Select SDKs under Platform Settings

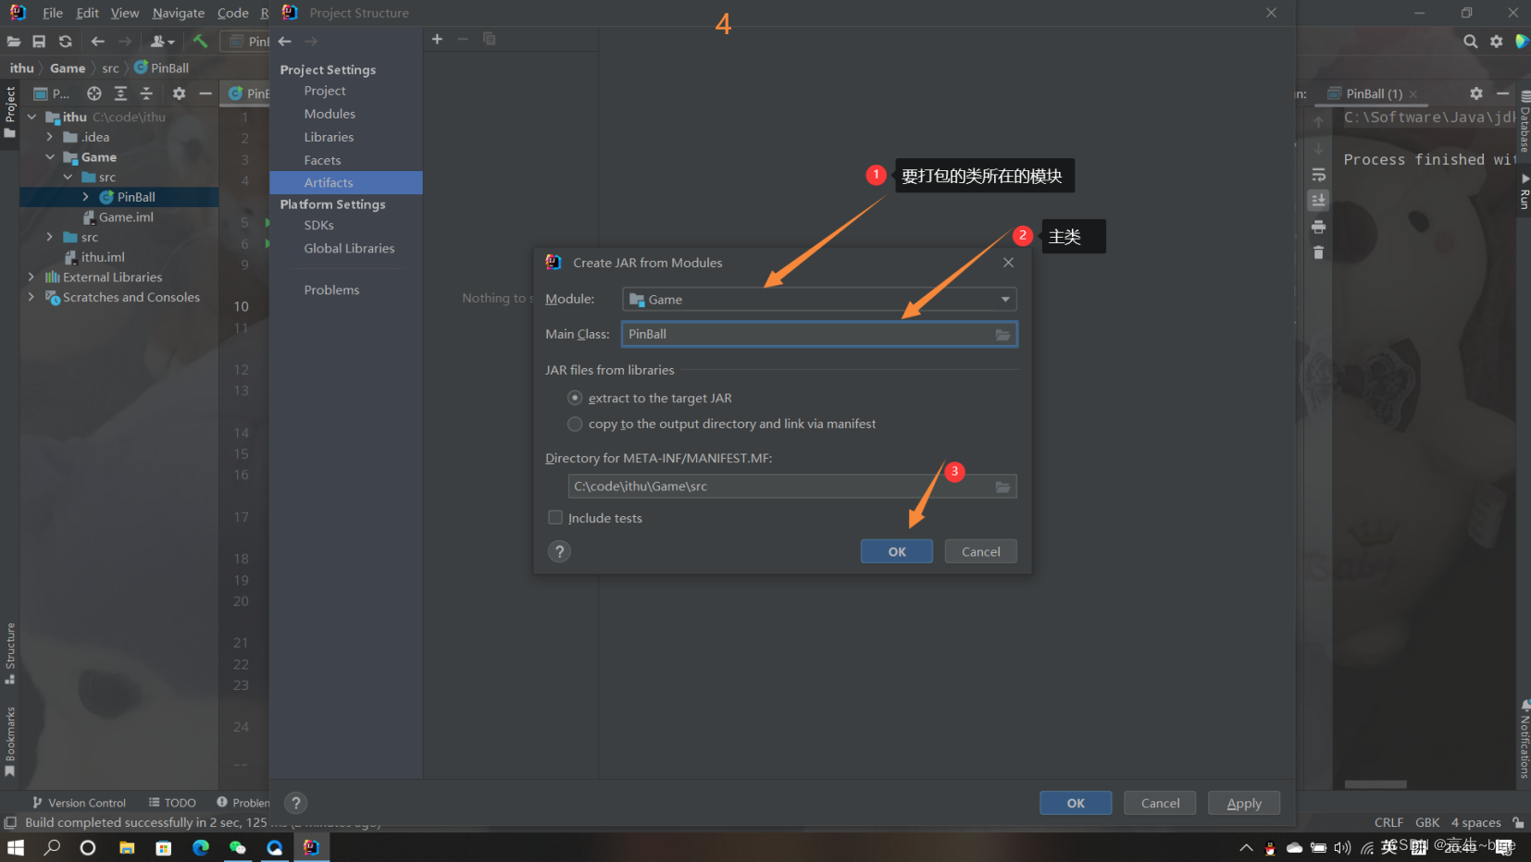point(318,226)
